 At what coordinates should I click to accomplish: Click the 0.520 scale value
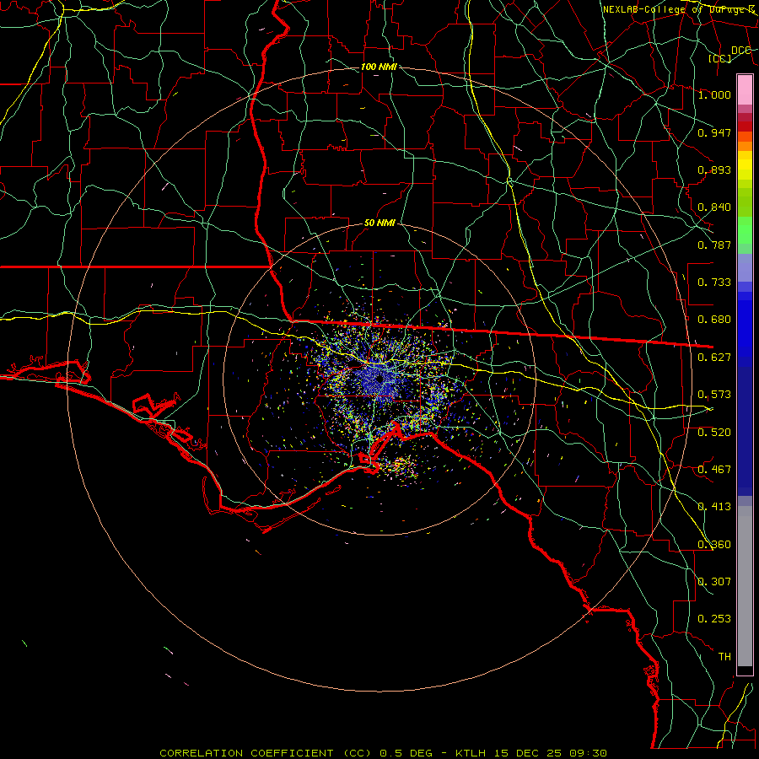point(714,433)
